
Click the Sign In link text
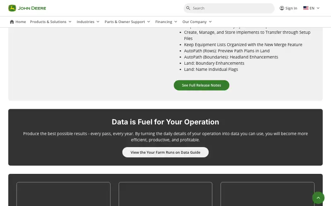pos(291,8)
